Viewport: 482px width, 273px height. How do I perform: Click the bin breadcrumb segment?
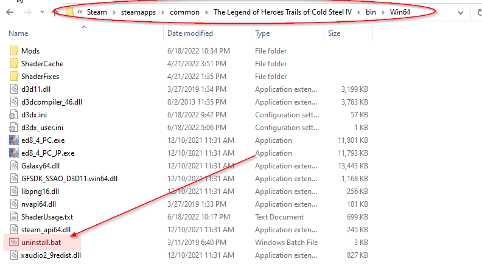point(371,12)
